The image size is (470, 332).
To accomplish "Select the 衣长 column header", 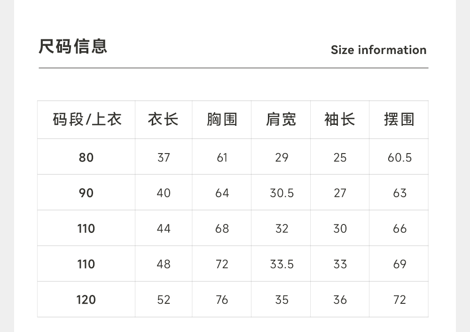I will tap(163, 119).
